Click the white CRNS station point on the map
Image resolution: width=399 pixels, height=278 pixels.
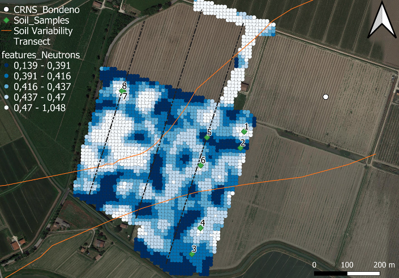pyautogui.click(x=325, y=97)
